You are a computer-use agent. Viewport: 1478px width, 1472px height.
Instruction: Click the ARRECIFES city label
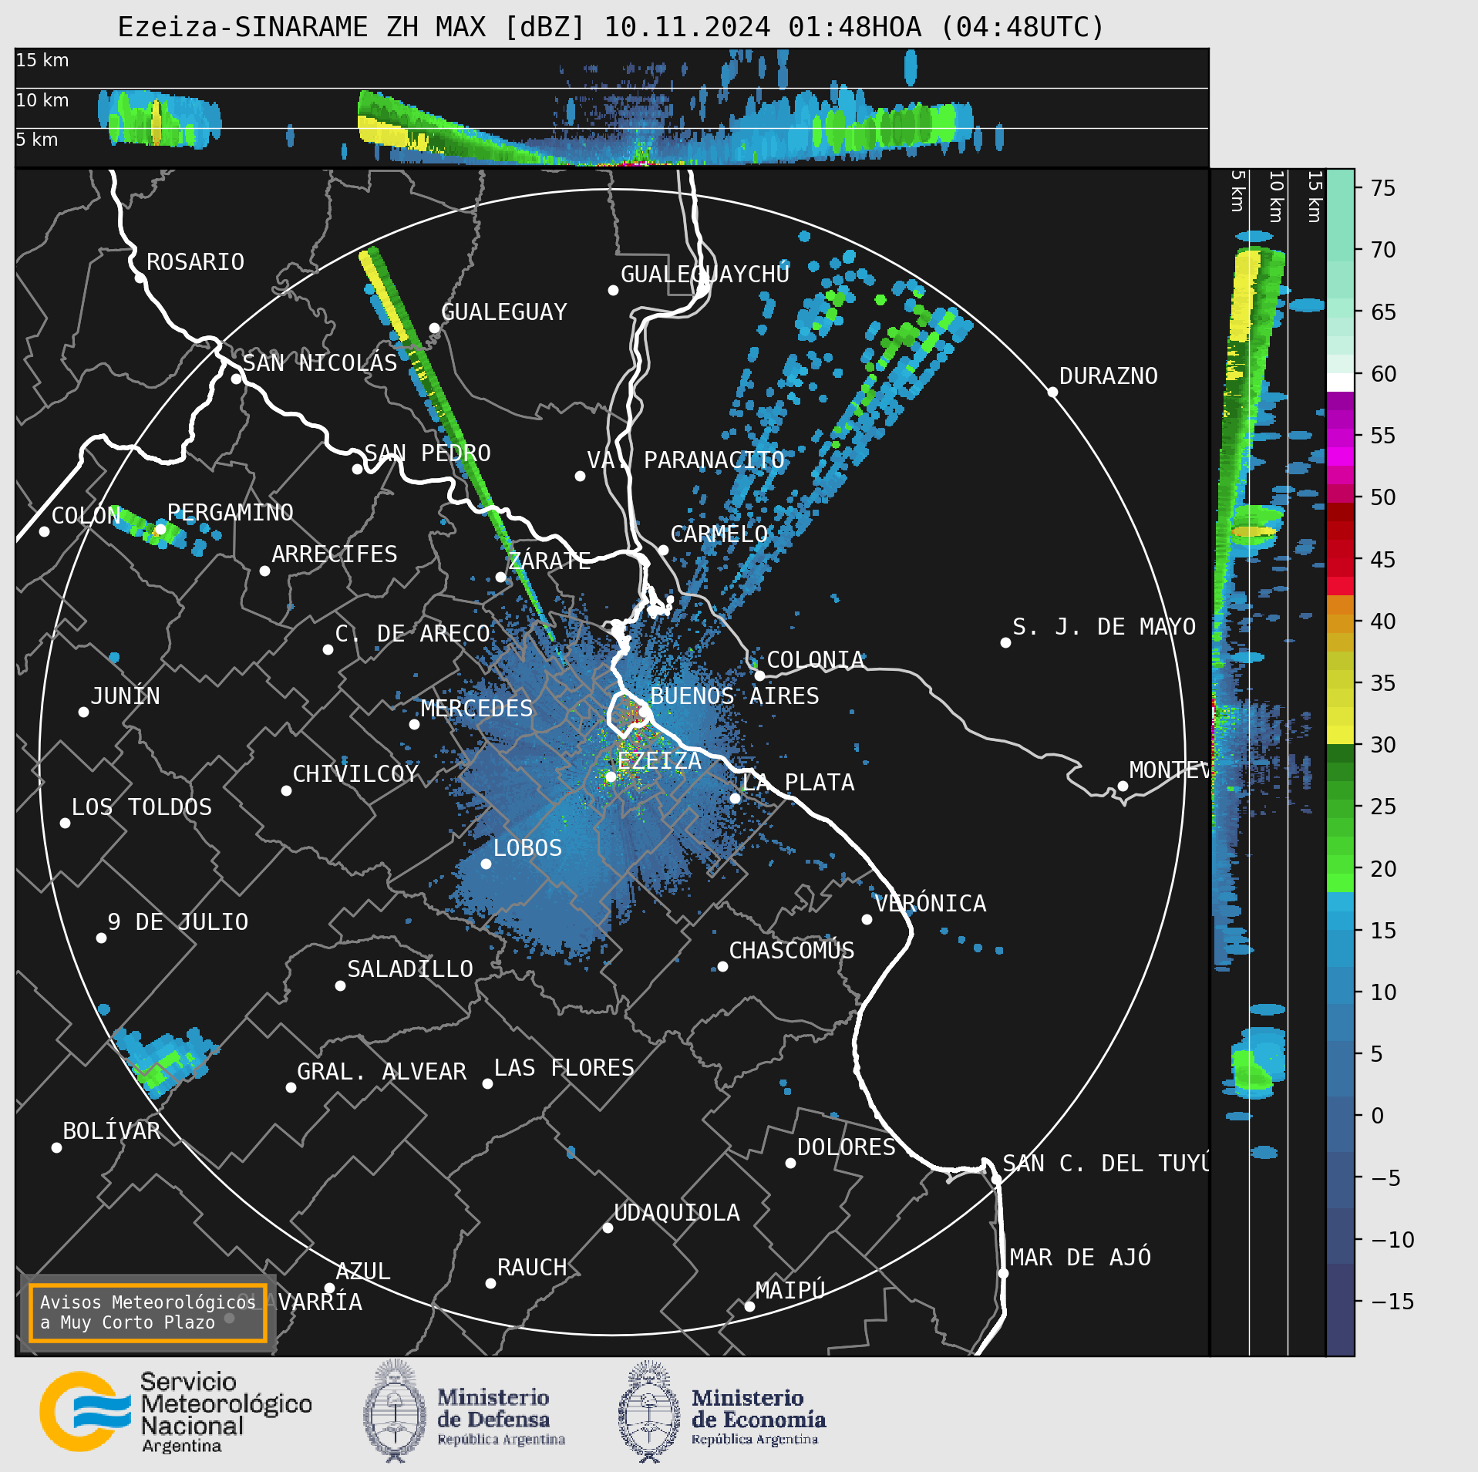(x=334, y=554)
